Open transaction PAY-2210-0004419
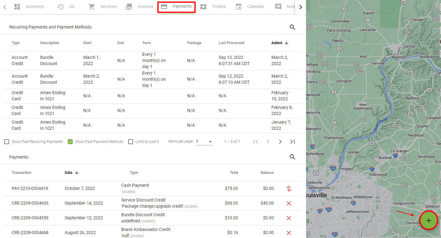The image size is (441, 238). [30, 189]
